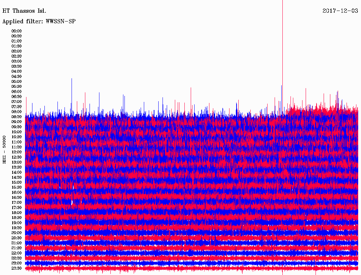
Task: Click the HHZ - 50000 axis label
Action: point(5,149)
